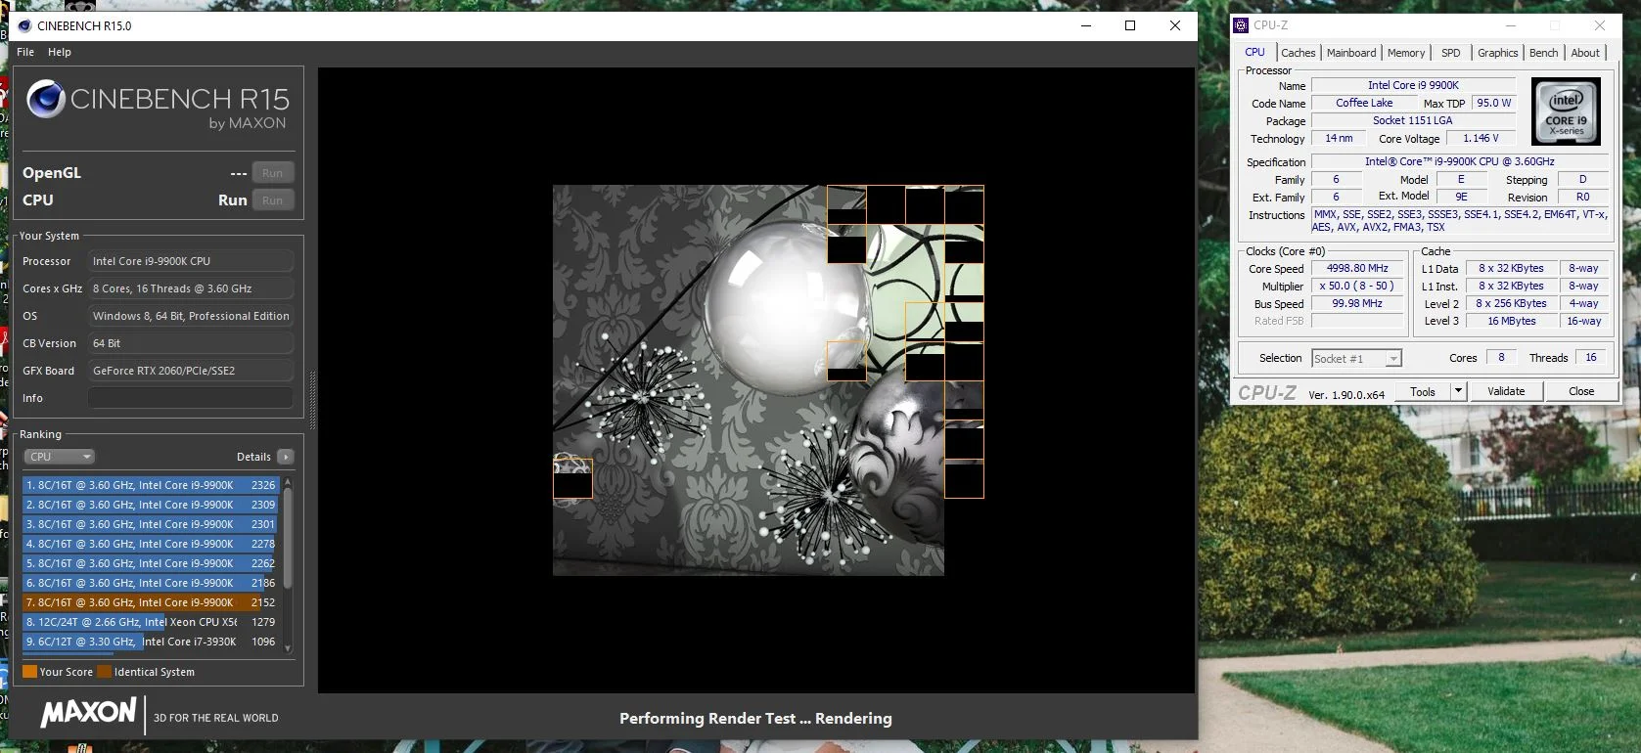
Task: Select the Xeon X5650 ranking row 1279
Action: (x=151, y=622)
